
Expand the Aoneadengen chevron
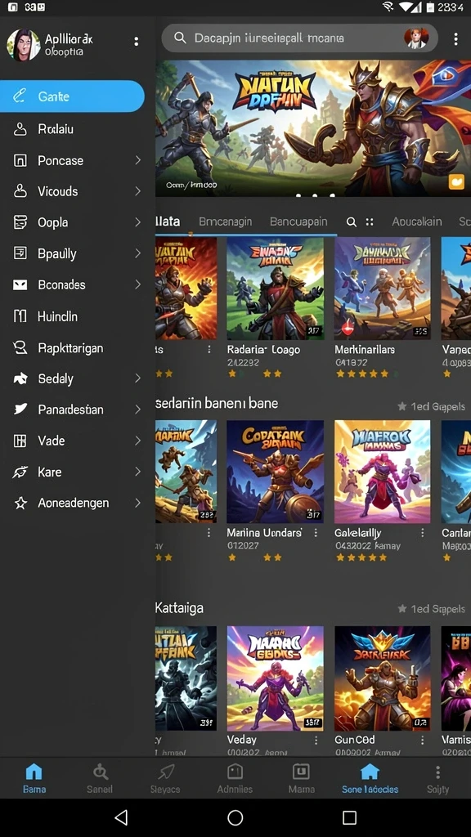[137, 503]
